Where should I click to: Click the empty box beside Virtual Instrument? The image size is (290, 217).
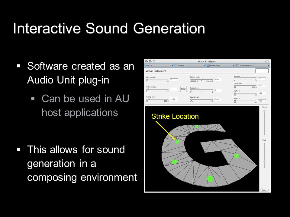262,71
